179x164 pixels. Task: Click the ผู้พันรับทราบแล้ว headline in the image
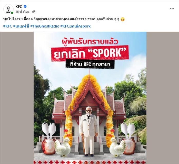point(90,42)
